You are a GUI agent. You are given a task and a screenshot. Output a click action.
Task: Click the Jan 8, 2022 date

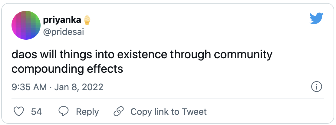point(78,87)
